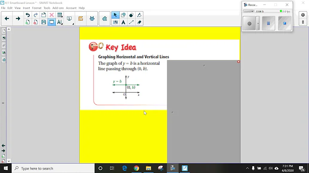This screenshot has height=173, width=309.
Task: Click the monster activity icon
Action: (x=92, y=19)
